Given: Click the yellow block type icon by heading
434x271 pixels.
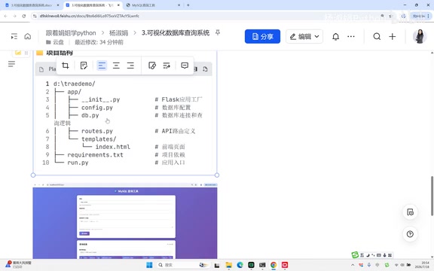Looking at the screenshot, I should pyautogui.click(x=18, y=52).
